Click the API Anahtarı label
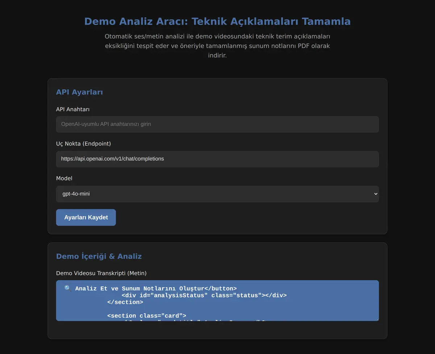This screenshot has width=435, height=354. click(x=73, y=109)
